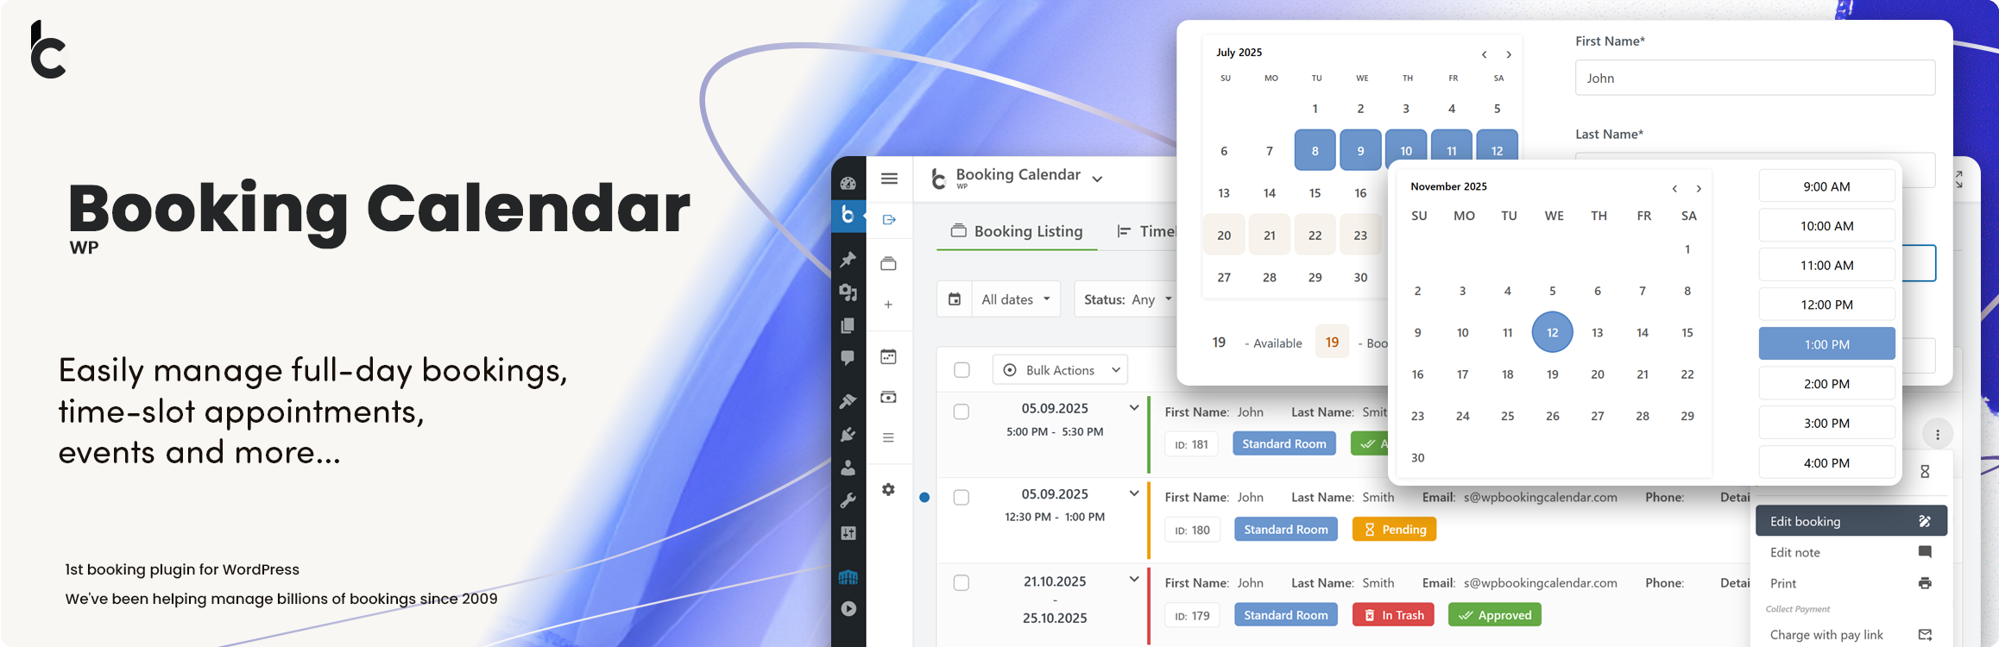Choose Edit booking from context menu
1999x647 pixels.
coord(1851,521)
